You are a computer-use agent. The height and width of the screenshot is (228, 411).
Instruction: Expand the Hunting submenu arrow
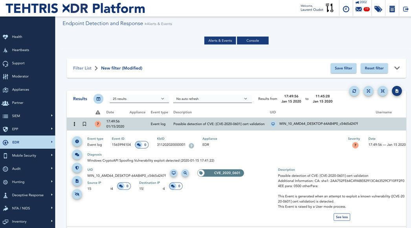pyautogui.click(x=51, y=181)
